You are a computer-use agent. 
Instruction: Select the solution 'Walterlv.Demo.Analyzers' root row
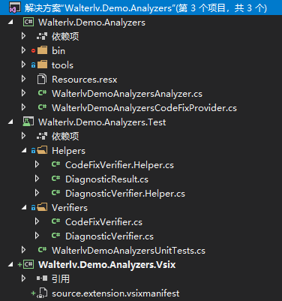pos(141,8)
